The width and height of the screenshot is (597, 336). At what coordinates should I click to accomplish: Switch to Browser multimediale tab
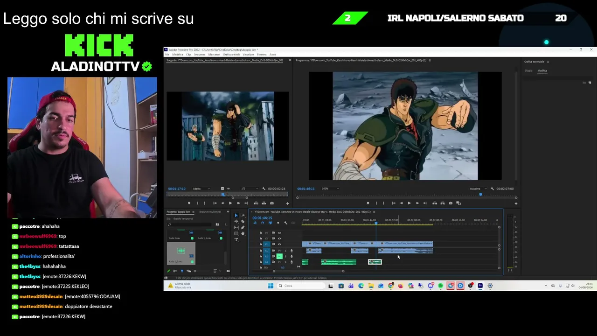(210, 212)
